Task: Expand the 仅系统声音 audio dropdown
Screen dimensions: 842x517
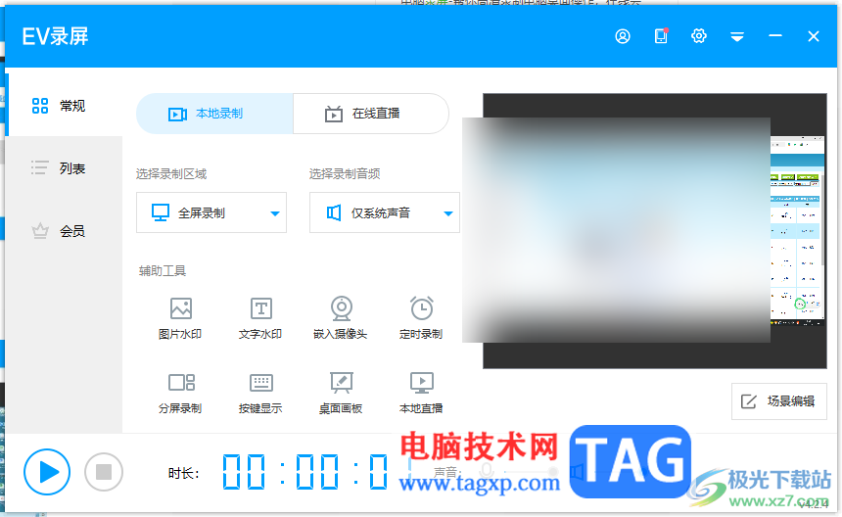Action: (385, 212)
